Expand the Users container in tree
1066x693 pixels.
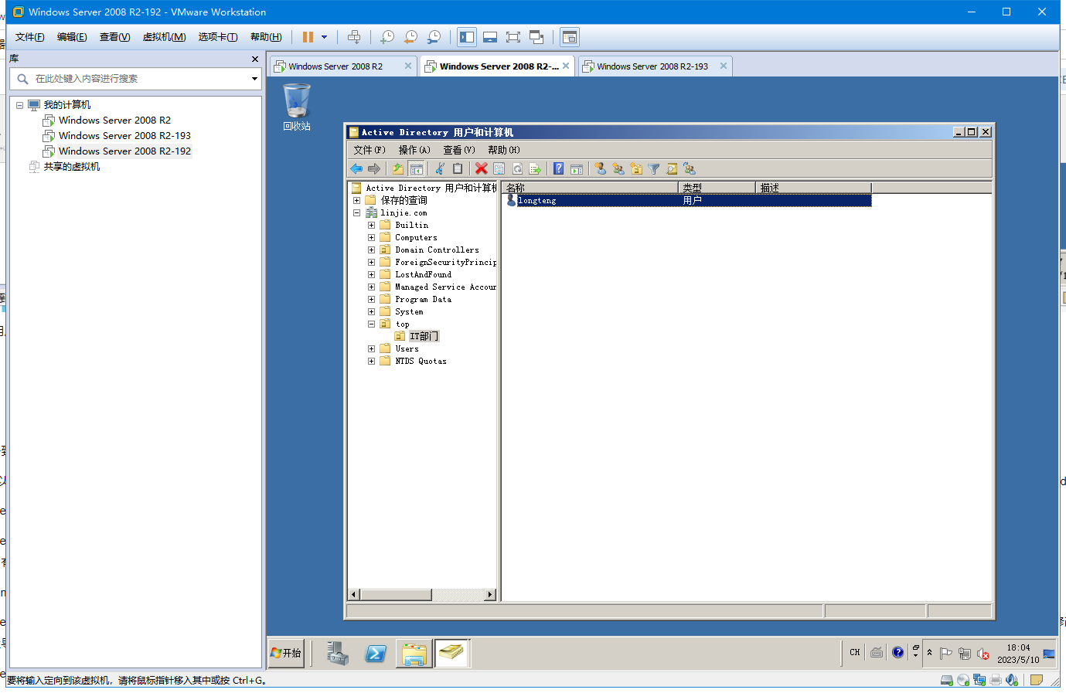pyautogui.click(x=371, y=349)
